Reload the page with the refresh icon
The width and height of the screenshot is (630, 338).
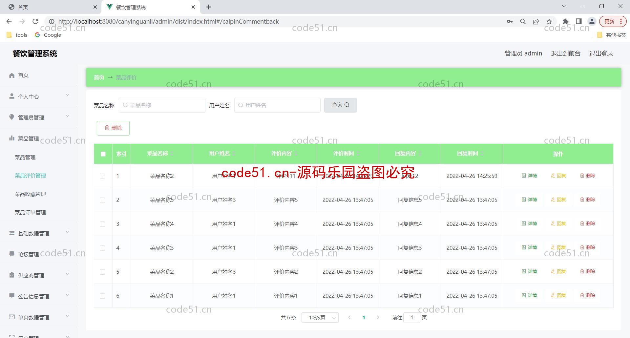35,21
